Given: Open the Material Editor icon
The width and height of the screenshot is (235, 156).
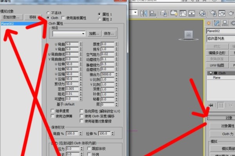Looking at the screenshot, I should click(202, 13).
